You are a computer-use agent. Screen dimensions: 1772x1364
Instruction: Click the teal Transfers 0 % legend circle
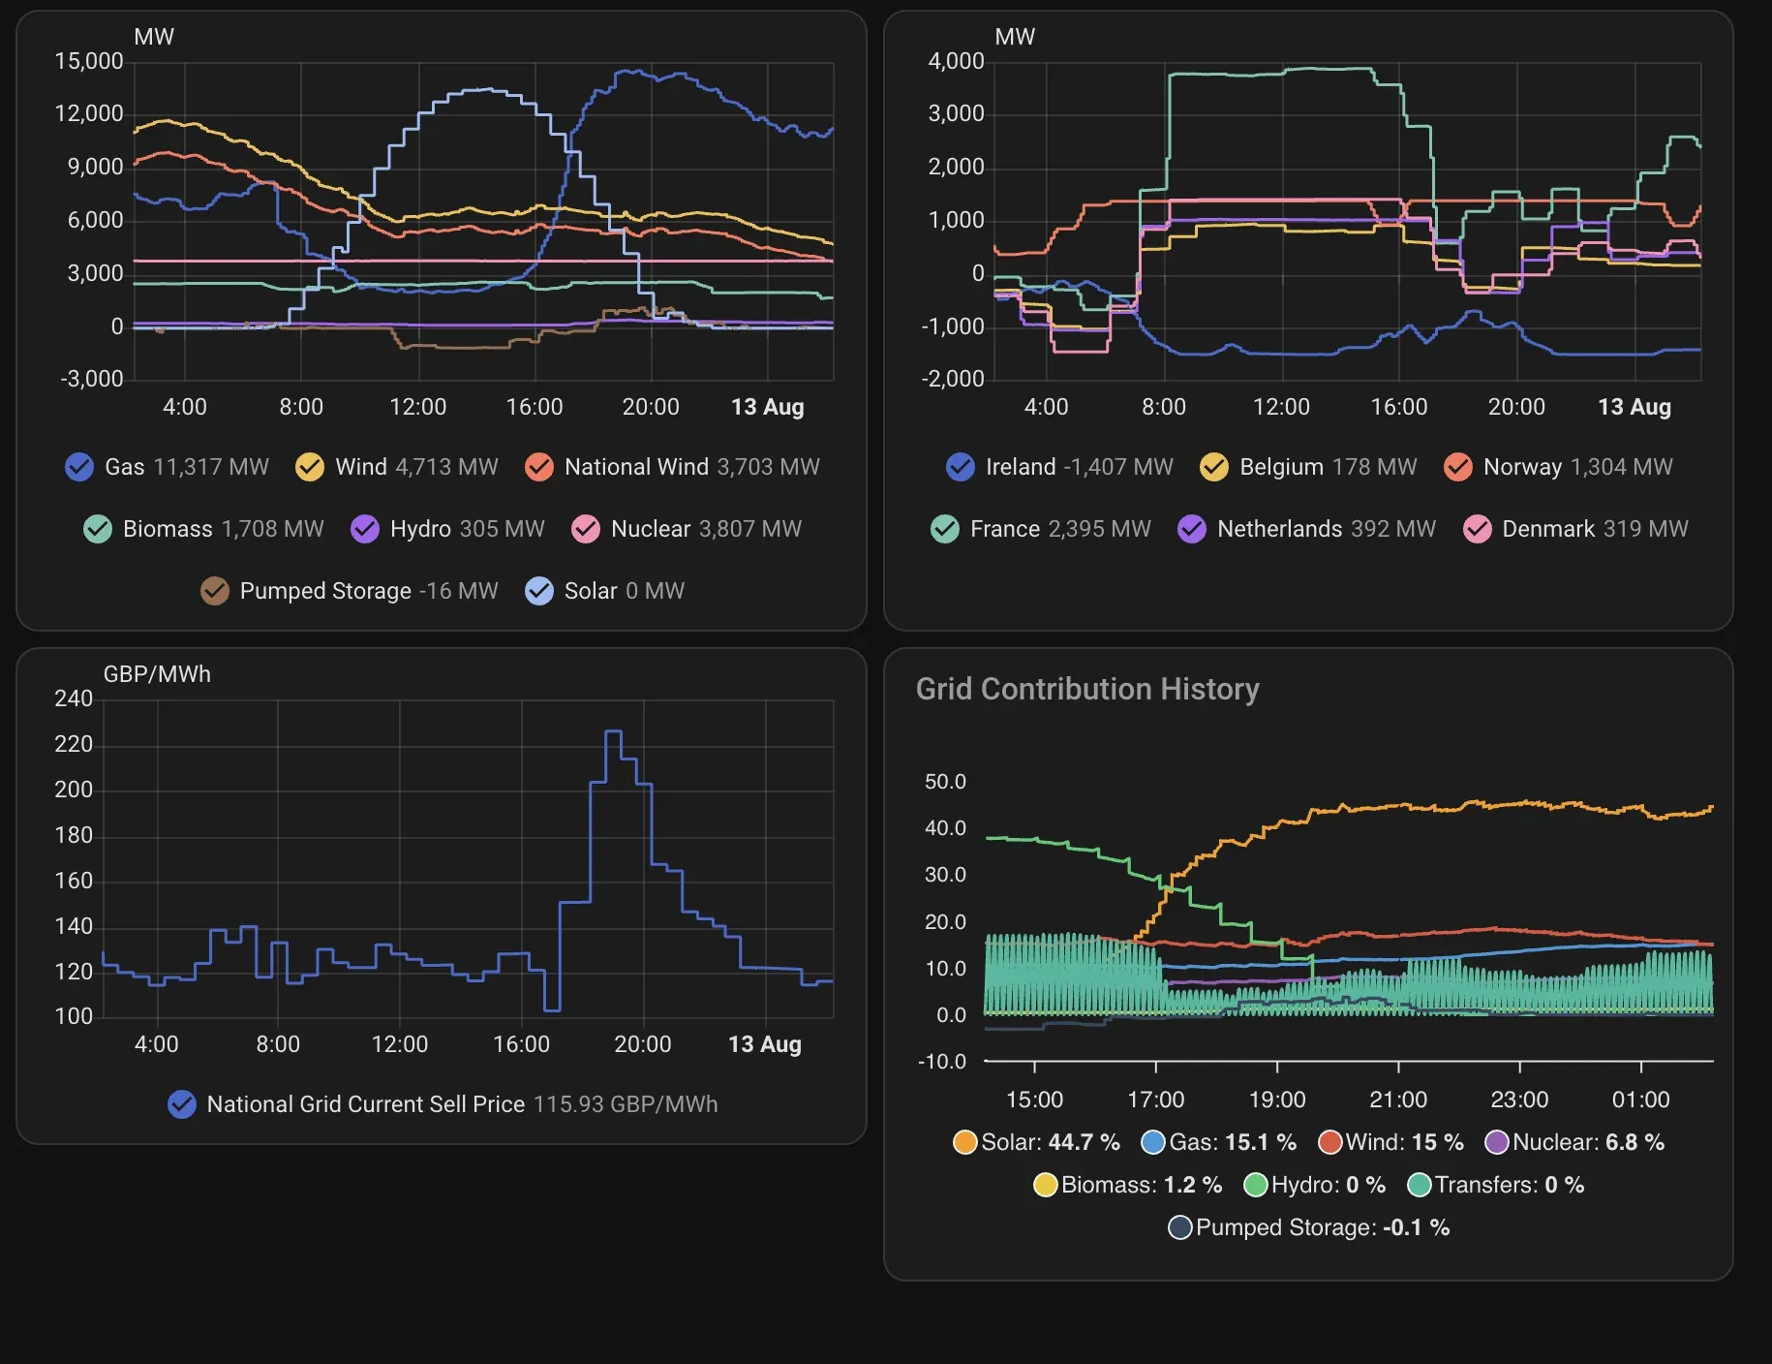click(x=1420, y=1185)
